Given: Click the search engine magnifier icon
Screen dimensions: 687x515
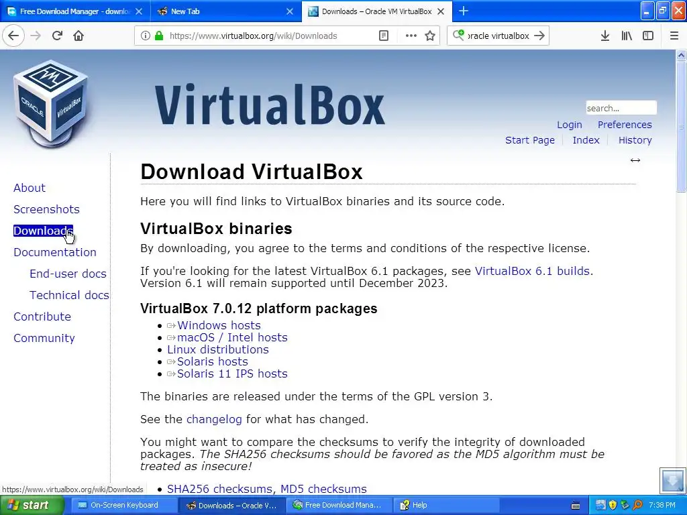Looking at the screenshot, I should pyautogui.click(x=458, y=35).
